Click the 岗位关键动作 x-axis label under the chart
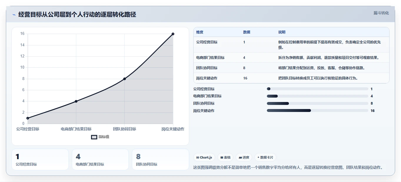 tap(173, 129)
